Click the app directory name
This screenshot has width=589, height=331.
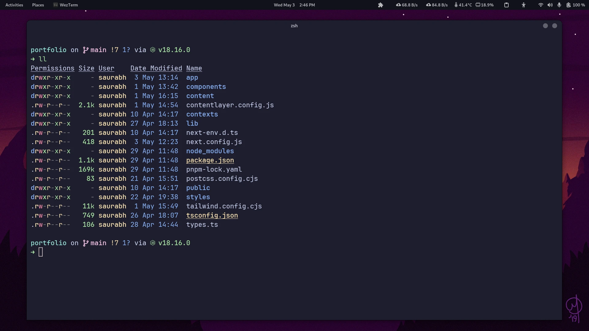[x=192, y=78]
